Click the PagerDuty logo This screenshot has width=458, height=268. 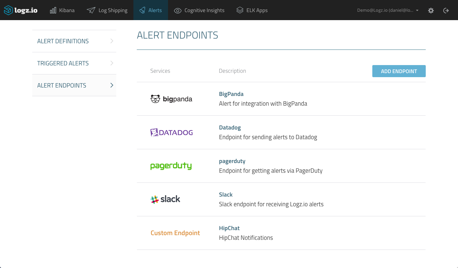pos(171,166)
